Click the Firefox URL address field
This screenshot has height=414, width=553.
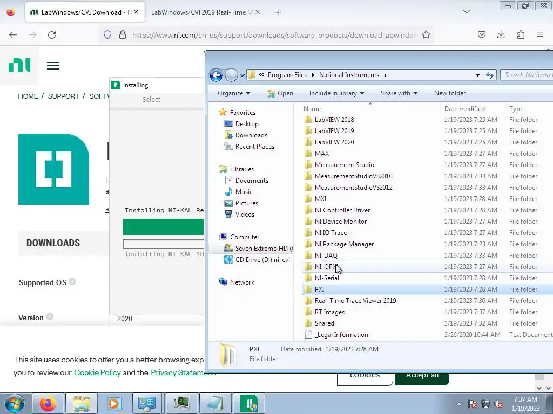tap(274, 35)
